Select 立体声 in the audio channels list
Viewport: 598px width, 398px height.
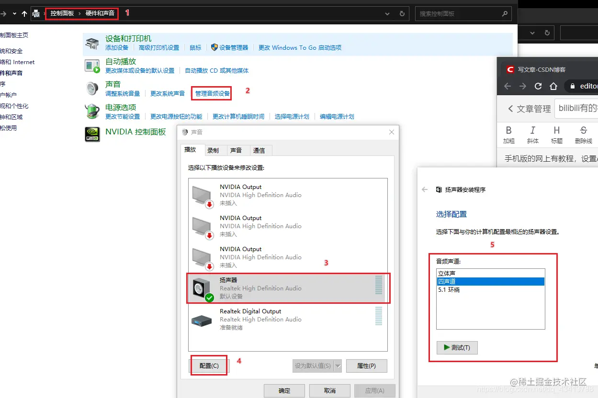coord(491,273)
